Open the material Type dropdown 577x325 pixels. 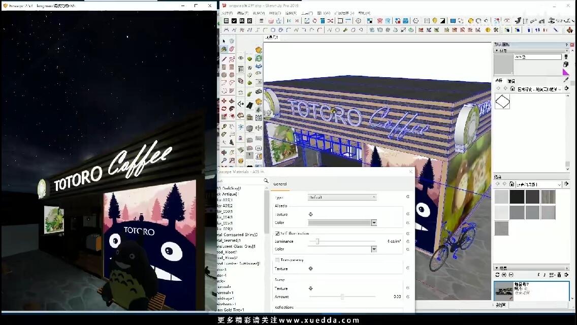point(342,197)
